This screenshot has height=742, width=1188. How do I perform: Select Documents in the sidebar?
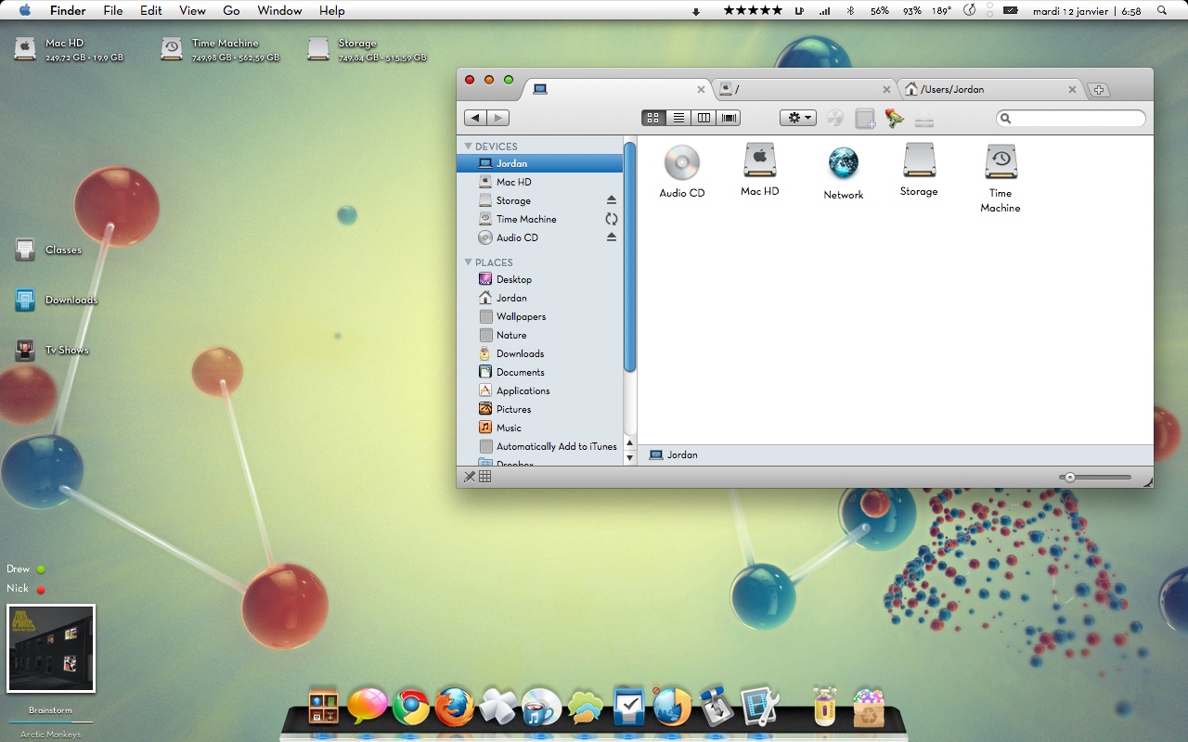539,372
